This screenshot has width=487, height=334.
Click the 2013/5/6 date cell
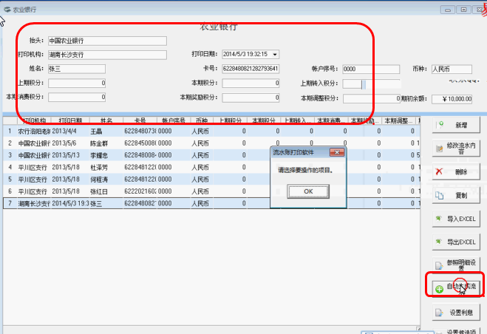[x=70, y=143]
